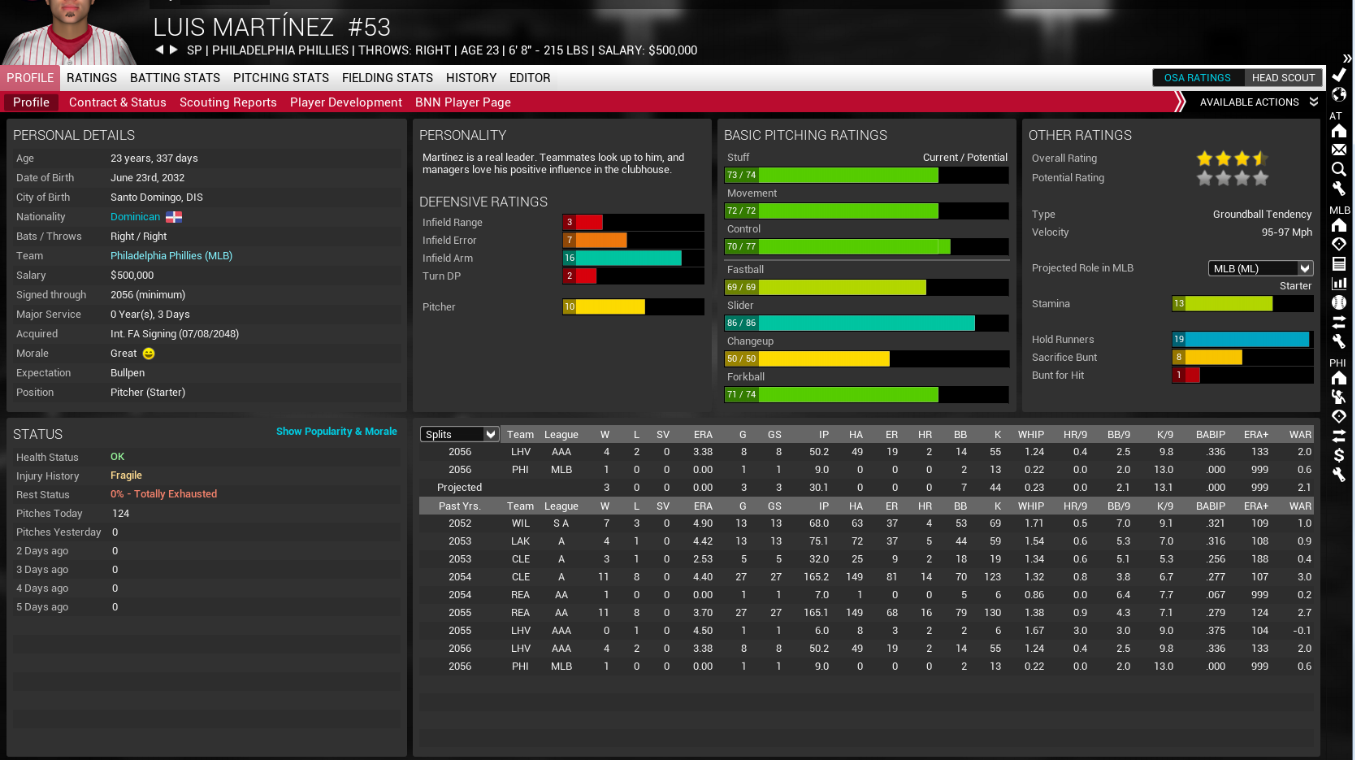Open the mail envelope icon
The width and height of the screenshot is (1361, 760).
tap(1339, 150)
